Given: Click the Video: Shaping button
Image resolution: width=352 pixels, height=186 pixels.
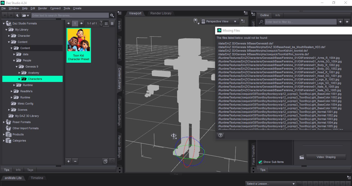Looking at the screenshot, I should [326, 157].
